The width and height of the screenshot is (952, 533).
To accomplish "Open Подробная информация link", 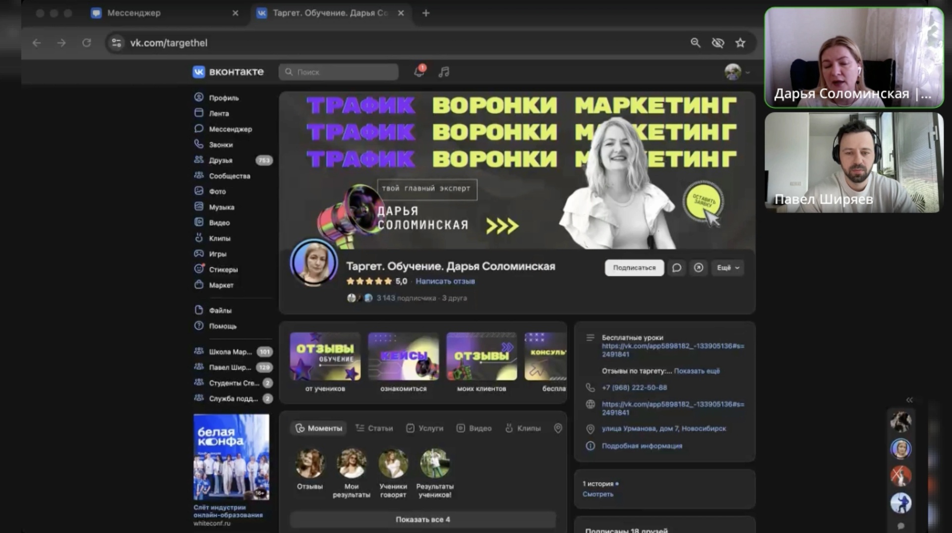I will point(642,446).
